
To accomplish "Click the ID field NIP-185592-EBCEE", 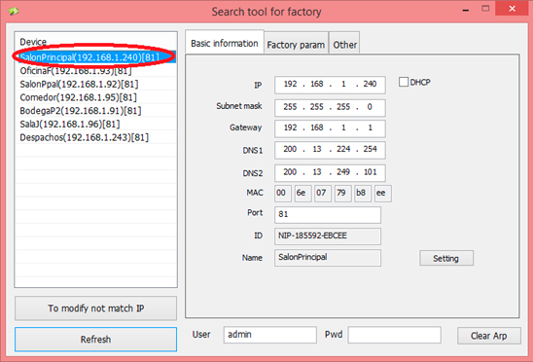I will pyautogui.click(x=328, y=236).
